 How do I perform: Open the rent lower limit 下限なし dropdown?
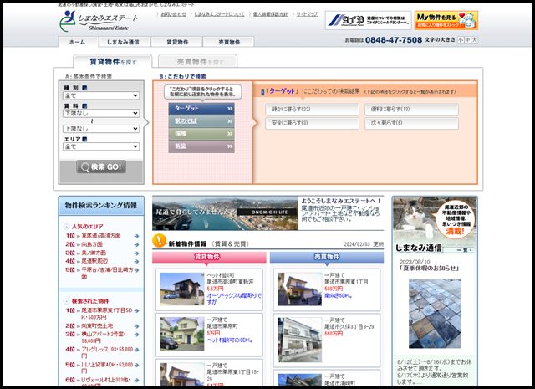101,113
